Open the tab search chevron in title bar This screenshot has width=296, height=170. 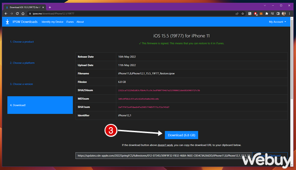click(265, 6)
